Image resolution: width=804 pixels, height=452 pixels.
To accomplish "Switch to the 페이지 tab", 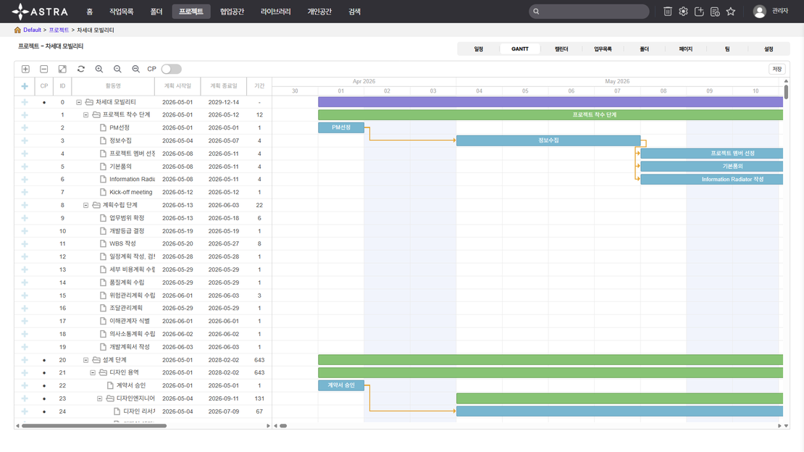I will tap(685, 49).
